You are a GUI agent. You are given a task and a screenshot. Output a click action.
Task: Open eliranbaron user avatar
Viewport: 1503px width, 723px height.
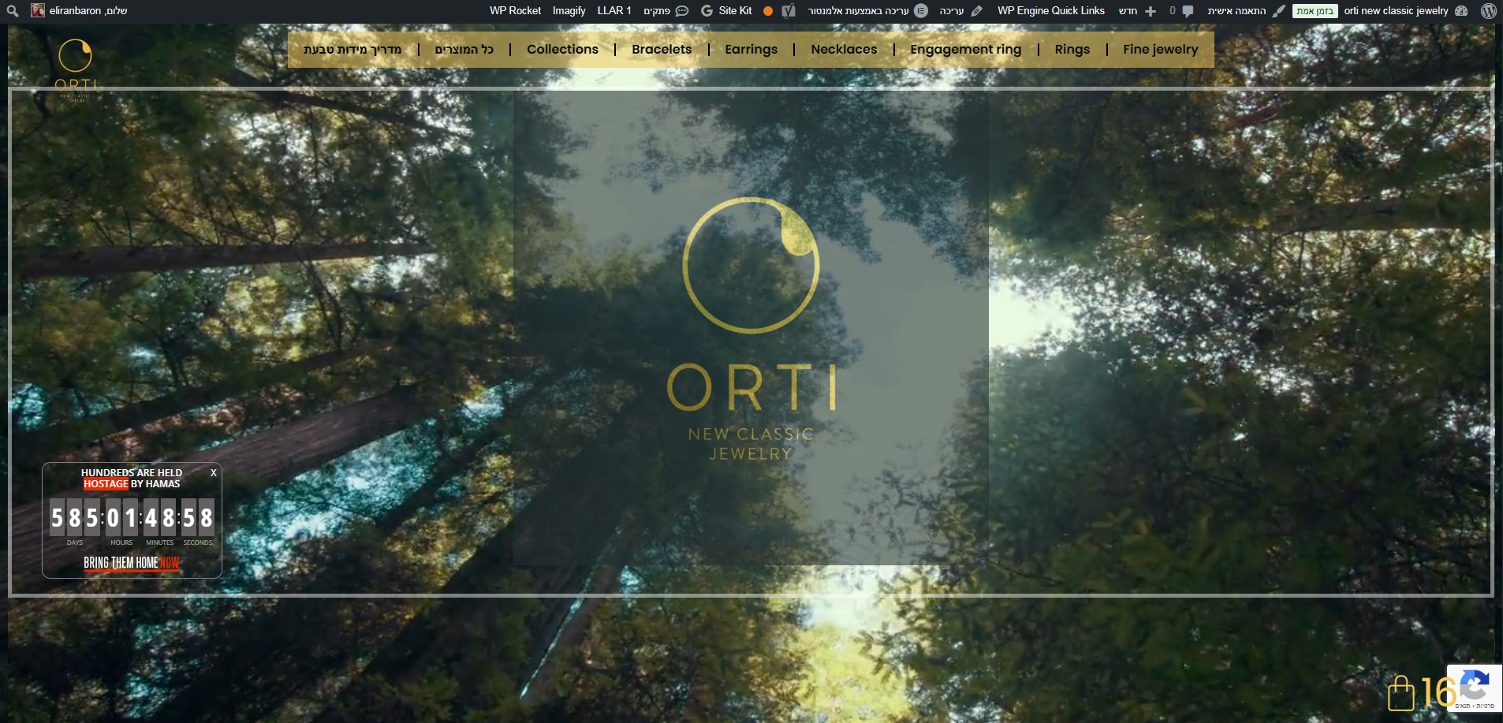click(x=37, y=10)
